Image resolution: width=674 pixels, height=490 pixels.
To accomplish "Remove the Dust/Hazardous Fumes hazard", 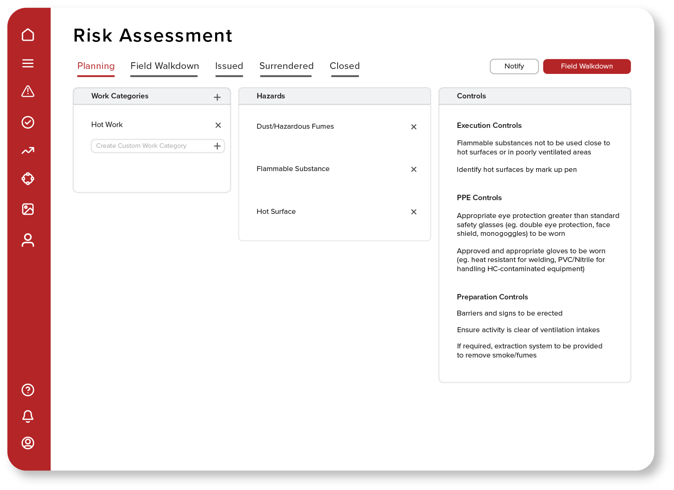I will tap(414, 127).
